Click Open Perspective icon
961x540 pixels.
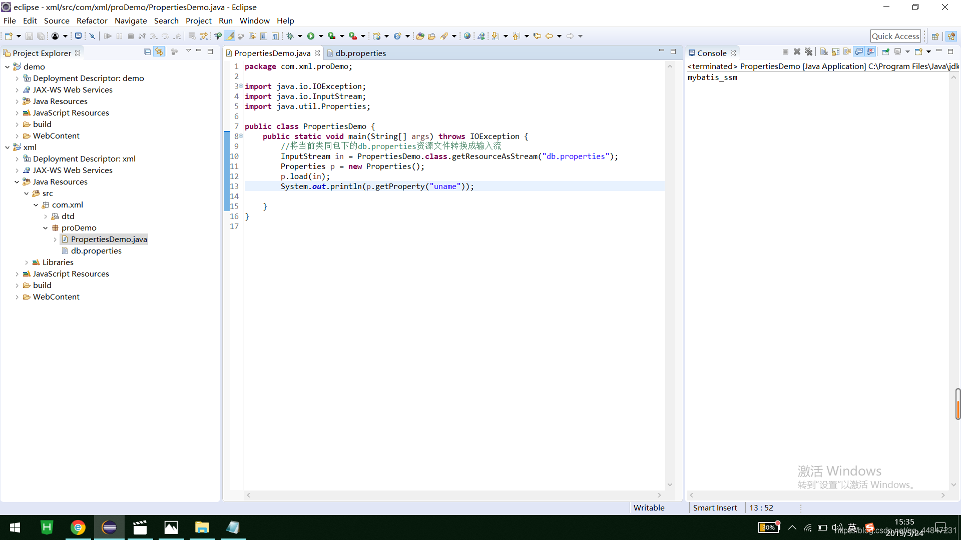(935, 36)
